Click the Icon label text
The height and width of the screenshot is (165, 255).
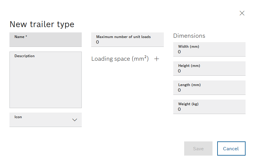pos(18,117)
